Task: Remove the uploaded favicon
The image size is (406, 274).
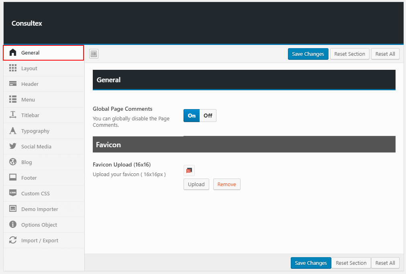Action: (x=226, y=184)
